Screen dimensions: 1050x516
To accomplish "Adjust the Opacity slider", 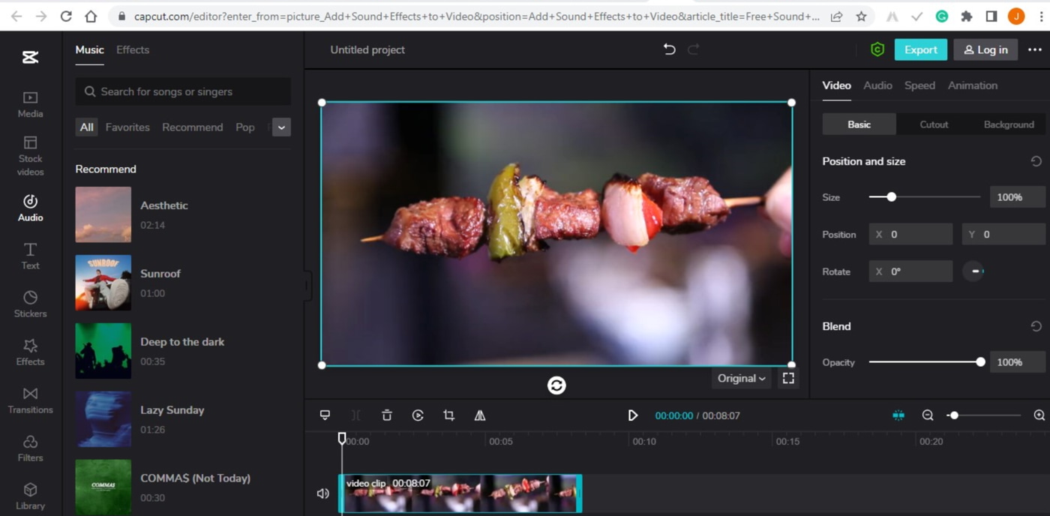I will coord(980,362).
